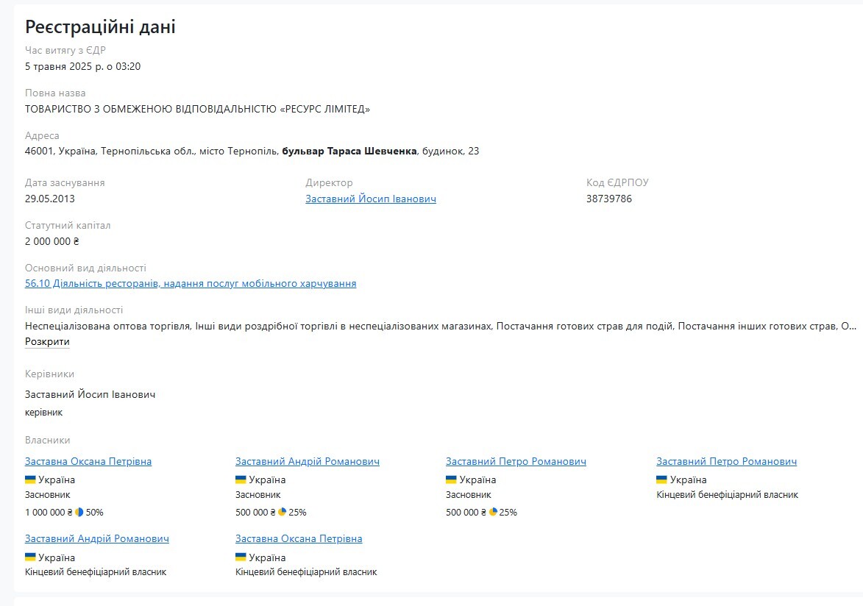This screenshot has height=606, width=863.
Task: Click the full company name text
Action: pos(198,109)
